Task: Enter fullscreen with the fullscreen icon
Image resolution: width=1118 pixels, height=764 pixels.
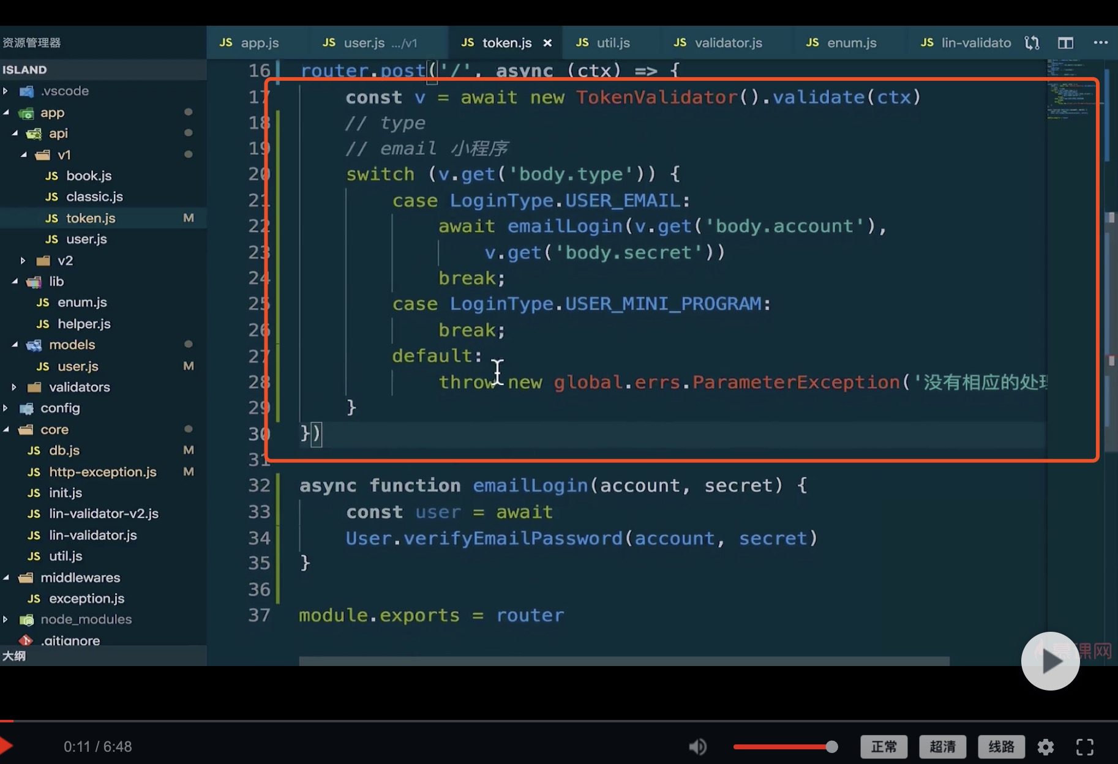Action: pyautogui.click(x=1085, y=747)
